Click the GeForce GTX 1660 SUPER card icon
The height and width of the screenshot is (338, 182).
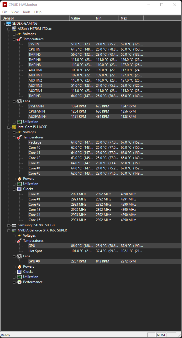[x=14, y=230]
